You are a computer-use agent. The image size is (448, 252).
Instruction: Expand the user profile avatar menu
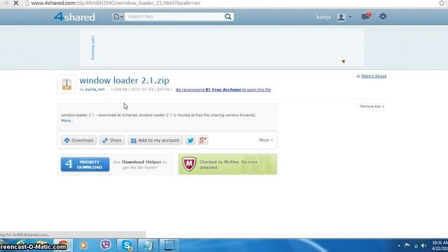tap(344, 17)
